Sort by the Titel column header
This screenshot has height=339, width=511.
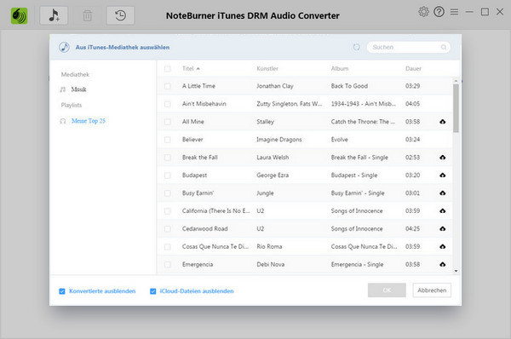(x=188, y=68)
